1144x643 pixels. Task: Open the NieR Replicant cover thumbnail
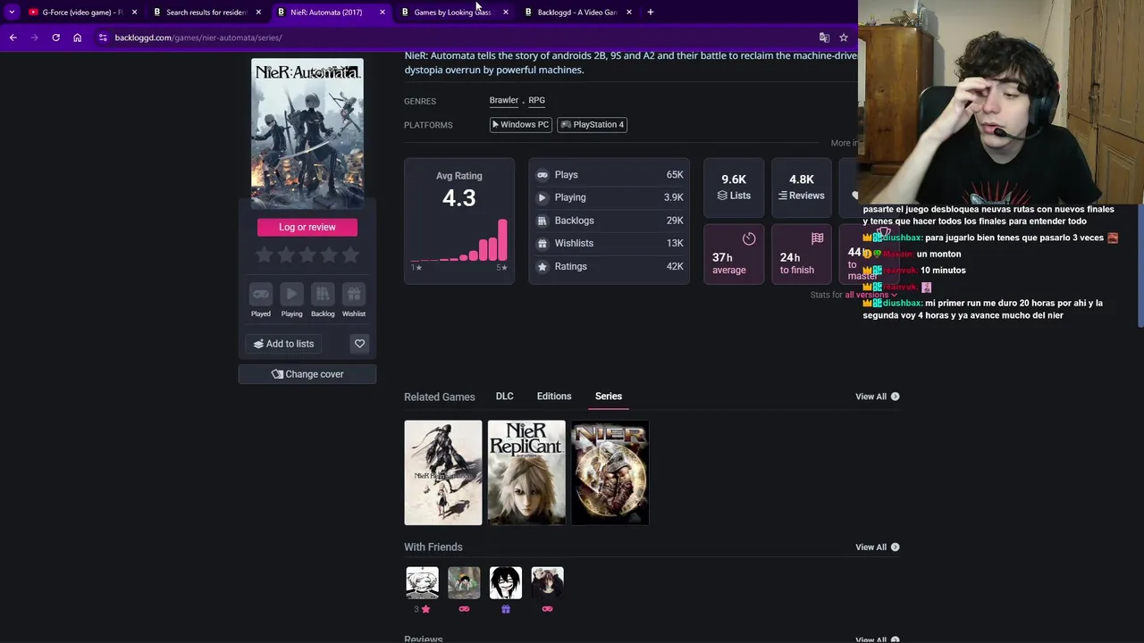[x=526, y=472]
